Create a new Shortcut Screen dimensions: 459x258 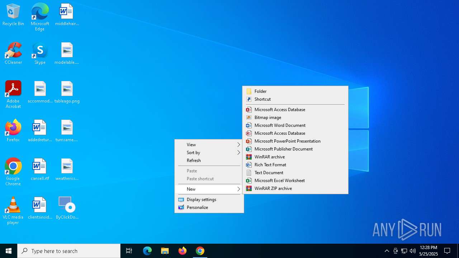click(295, 99)
